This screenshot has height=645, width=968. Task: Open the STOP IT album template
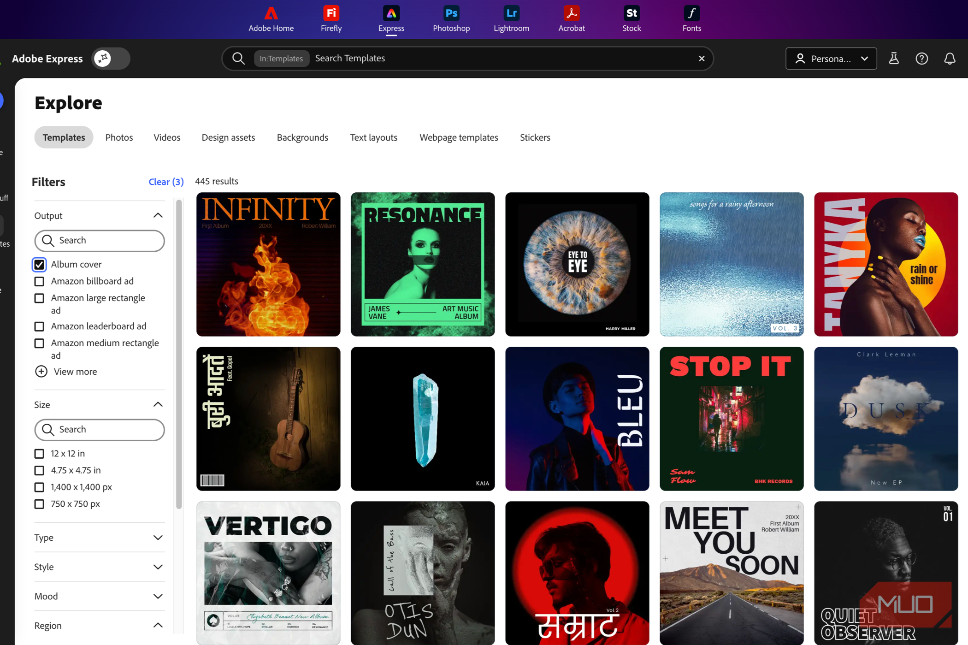click(732, 419)
